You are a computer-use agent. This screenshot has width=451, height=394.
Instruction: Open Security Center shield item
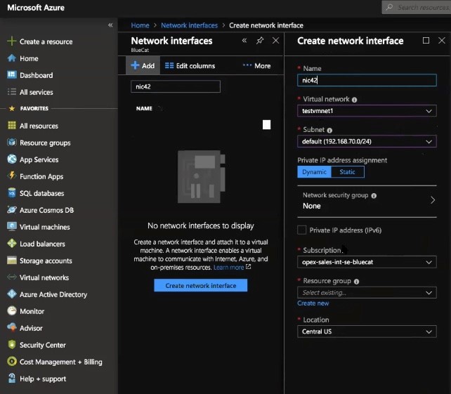click(x=12, y=345)
